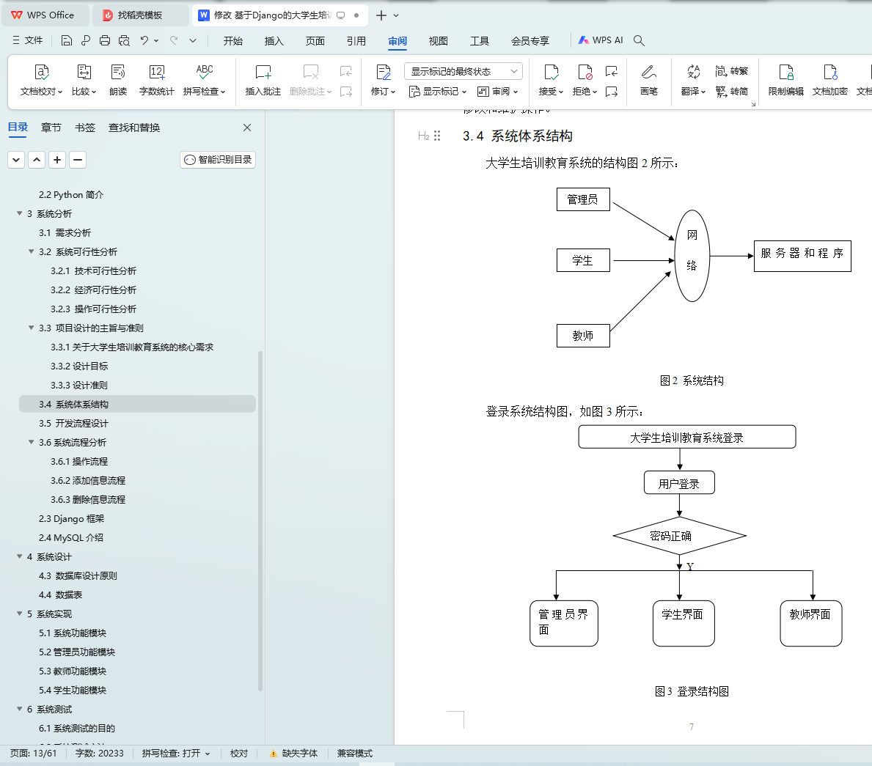This screenshot has height=766, width=872.
Task: Open the 页面 ribbon tab
Action: point(315,40)
